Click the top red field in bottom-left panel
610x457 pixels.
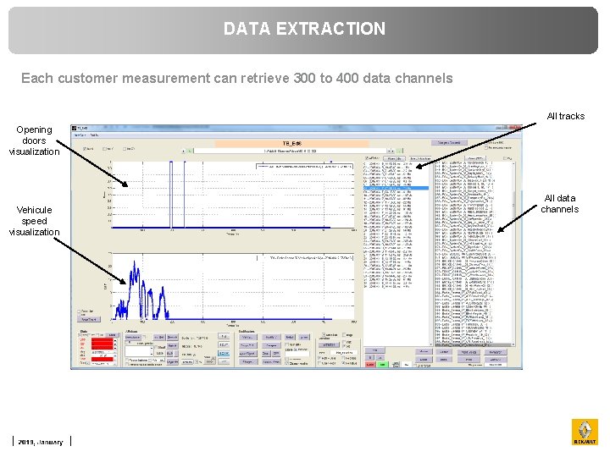[x=102, y=339]
